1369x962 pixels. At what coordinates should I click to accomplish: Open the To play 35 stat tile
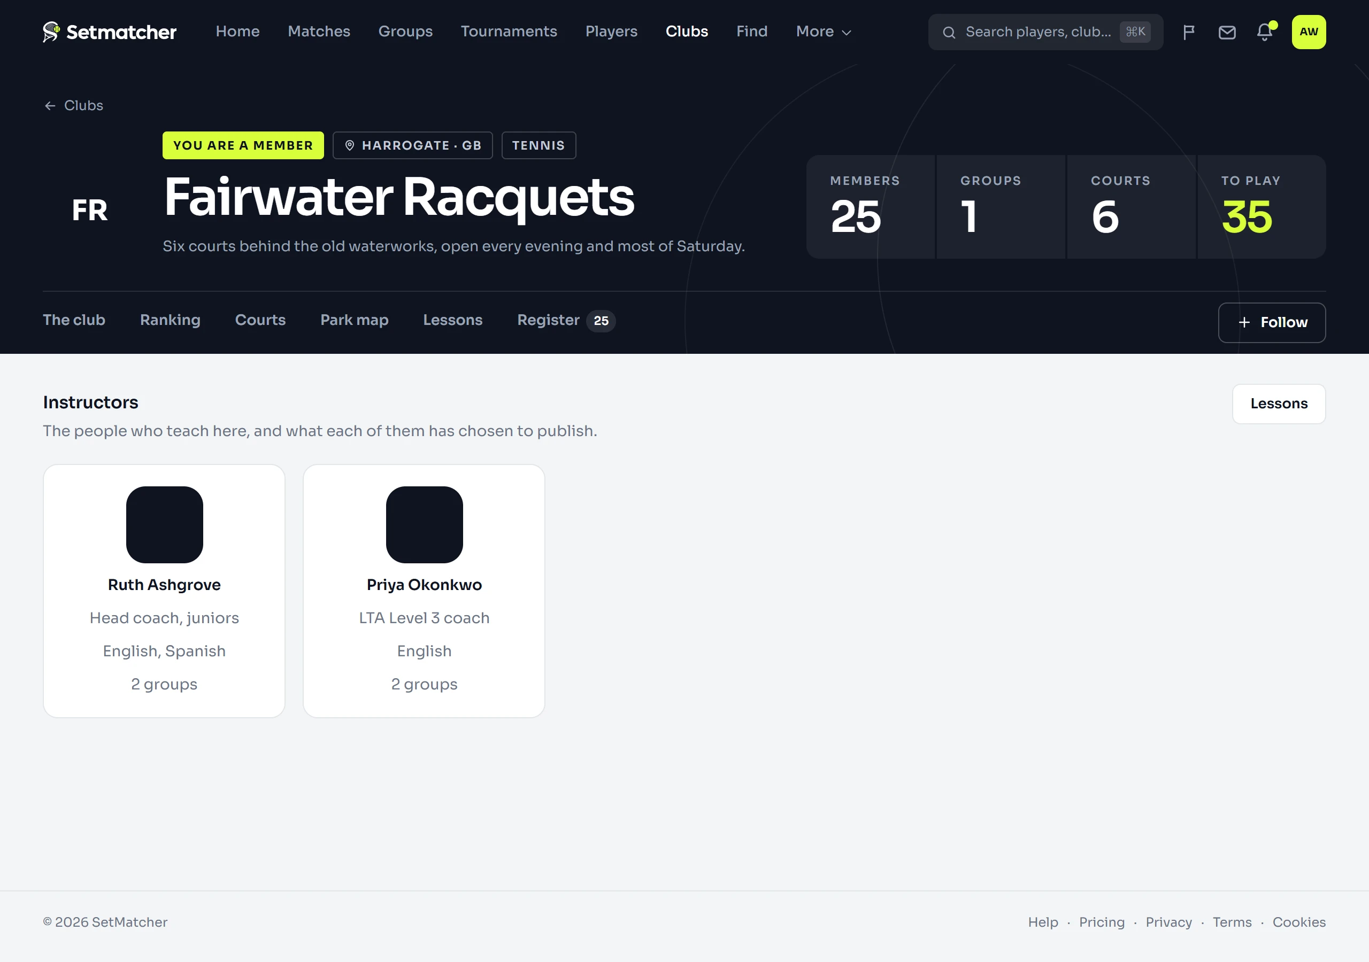[x=1262, y=207]
